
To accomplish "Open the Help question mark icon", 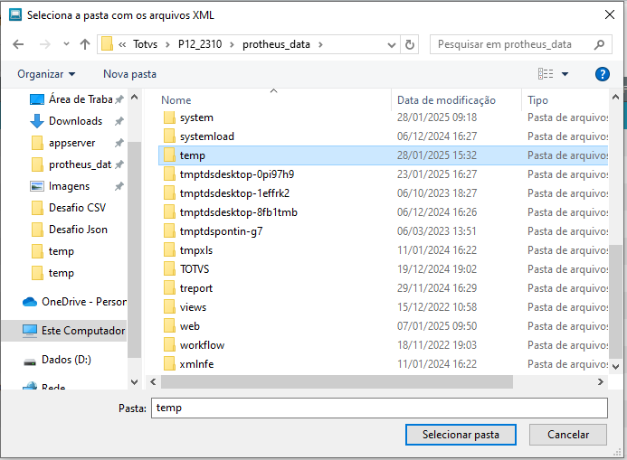I will (602, 74).
